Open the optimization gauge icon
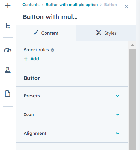Image resolution: width=140 pixels, height=150 pixels. (x=8, y=50)
